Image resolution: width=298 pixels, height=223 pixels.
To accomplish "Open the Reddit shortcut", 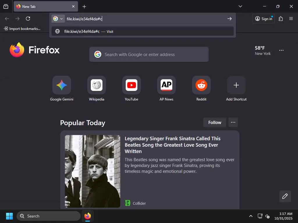I will point(201,89).
